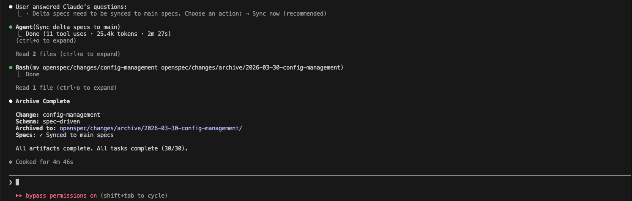Select the Agent Sync delta specs heading
The width and height of the screenshot is (632, 201).
(68, 27)
